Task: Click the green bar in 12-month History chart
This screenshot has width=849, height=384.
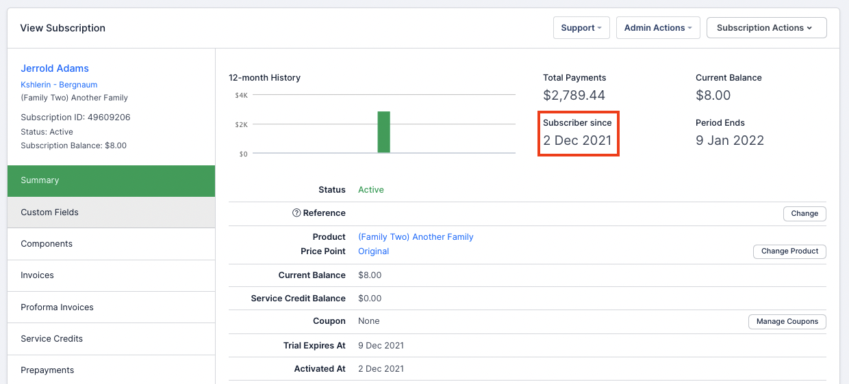Action: (383, 132)
